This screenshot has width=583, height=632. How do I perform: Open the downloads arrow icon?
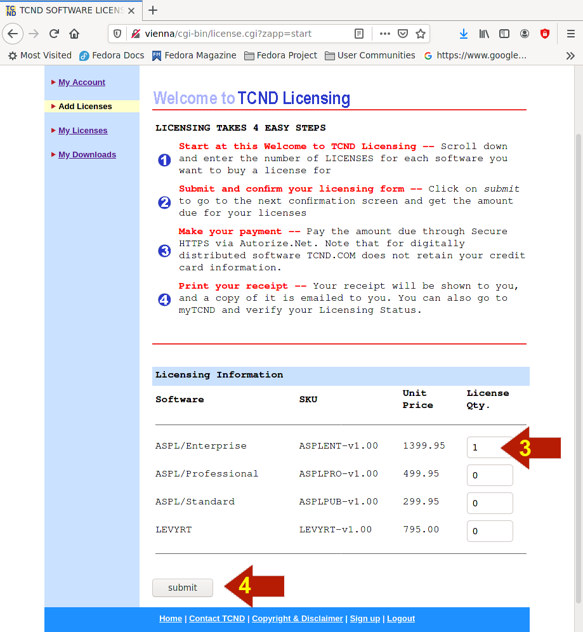[464, 34]
